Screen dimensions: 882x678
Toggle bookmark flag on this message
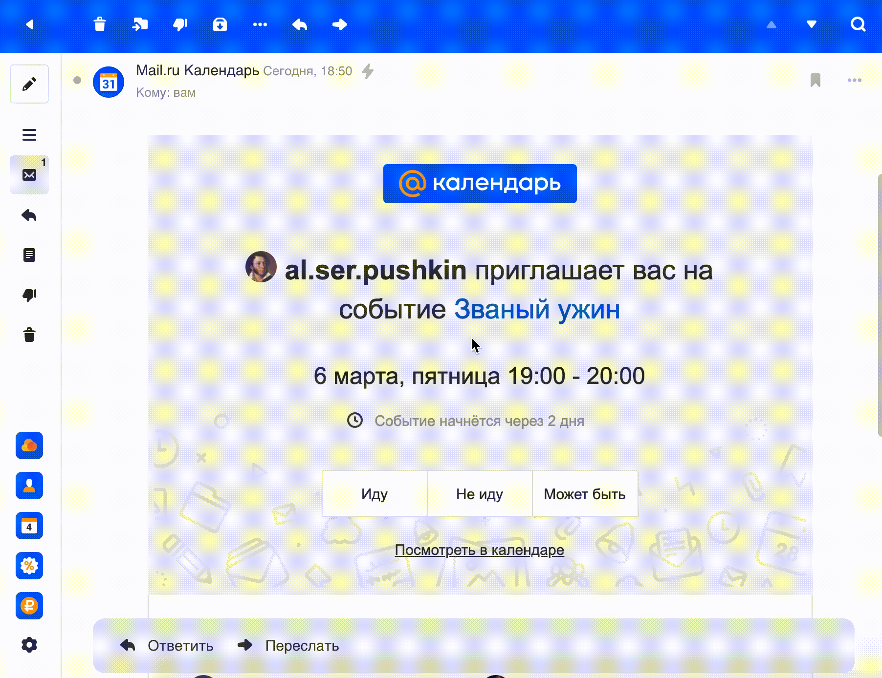(816, 80)
